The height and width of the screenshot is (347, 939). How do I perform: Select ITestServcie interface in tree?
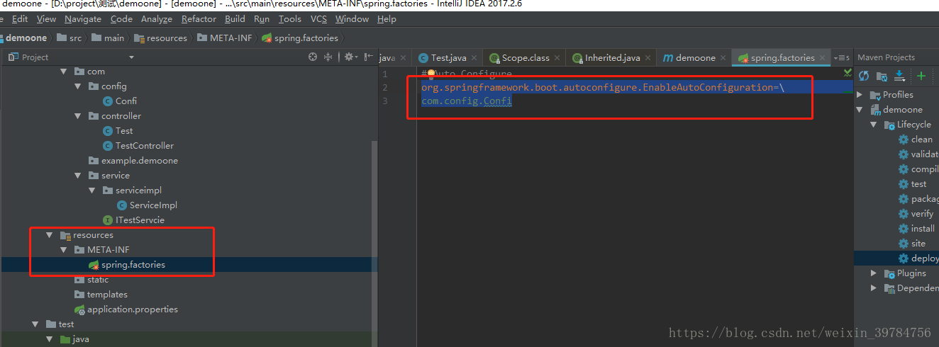coord(140,220)
